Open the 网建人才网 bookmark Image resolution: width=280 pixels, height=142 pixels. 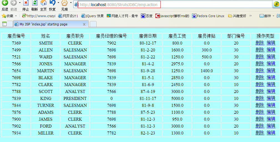click(x=122, y=16)
